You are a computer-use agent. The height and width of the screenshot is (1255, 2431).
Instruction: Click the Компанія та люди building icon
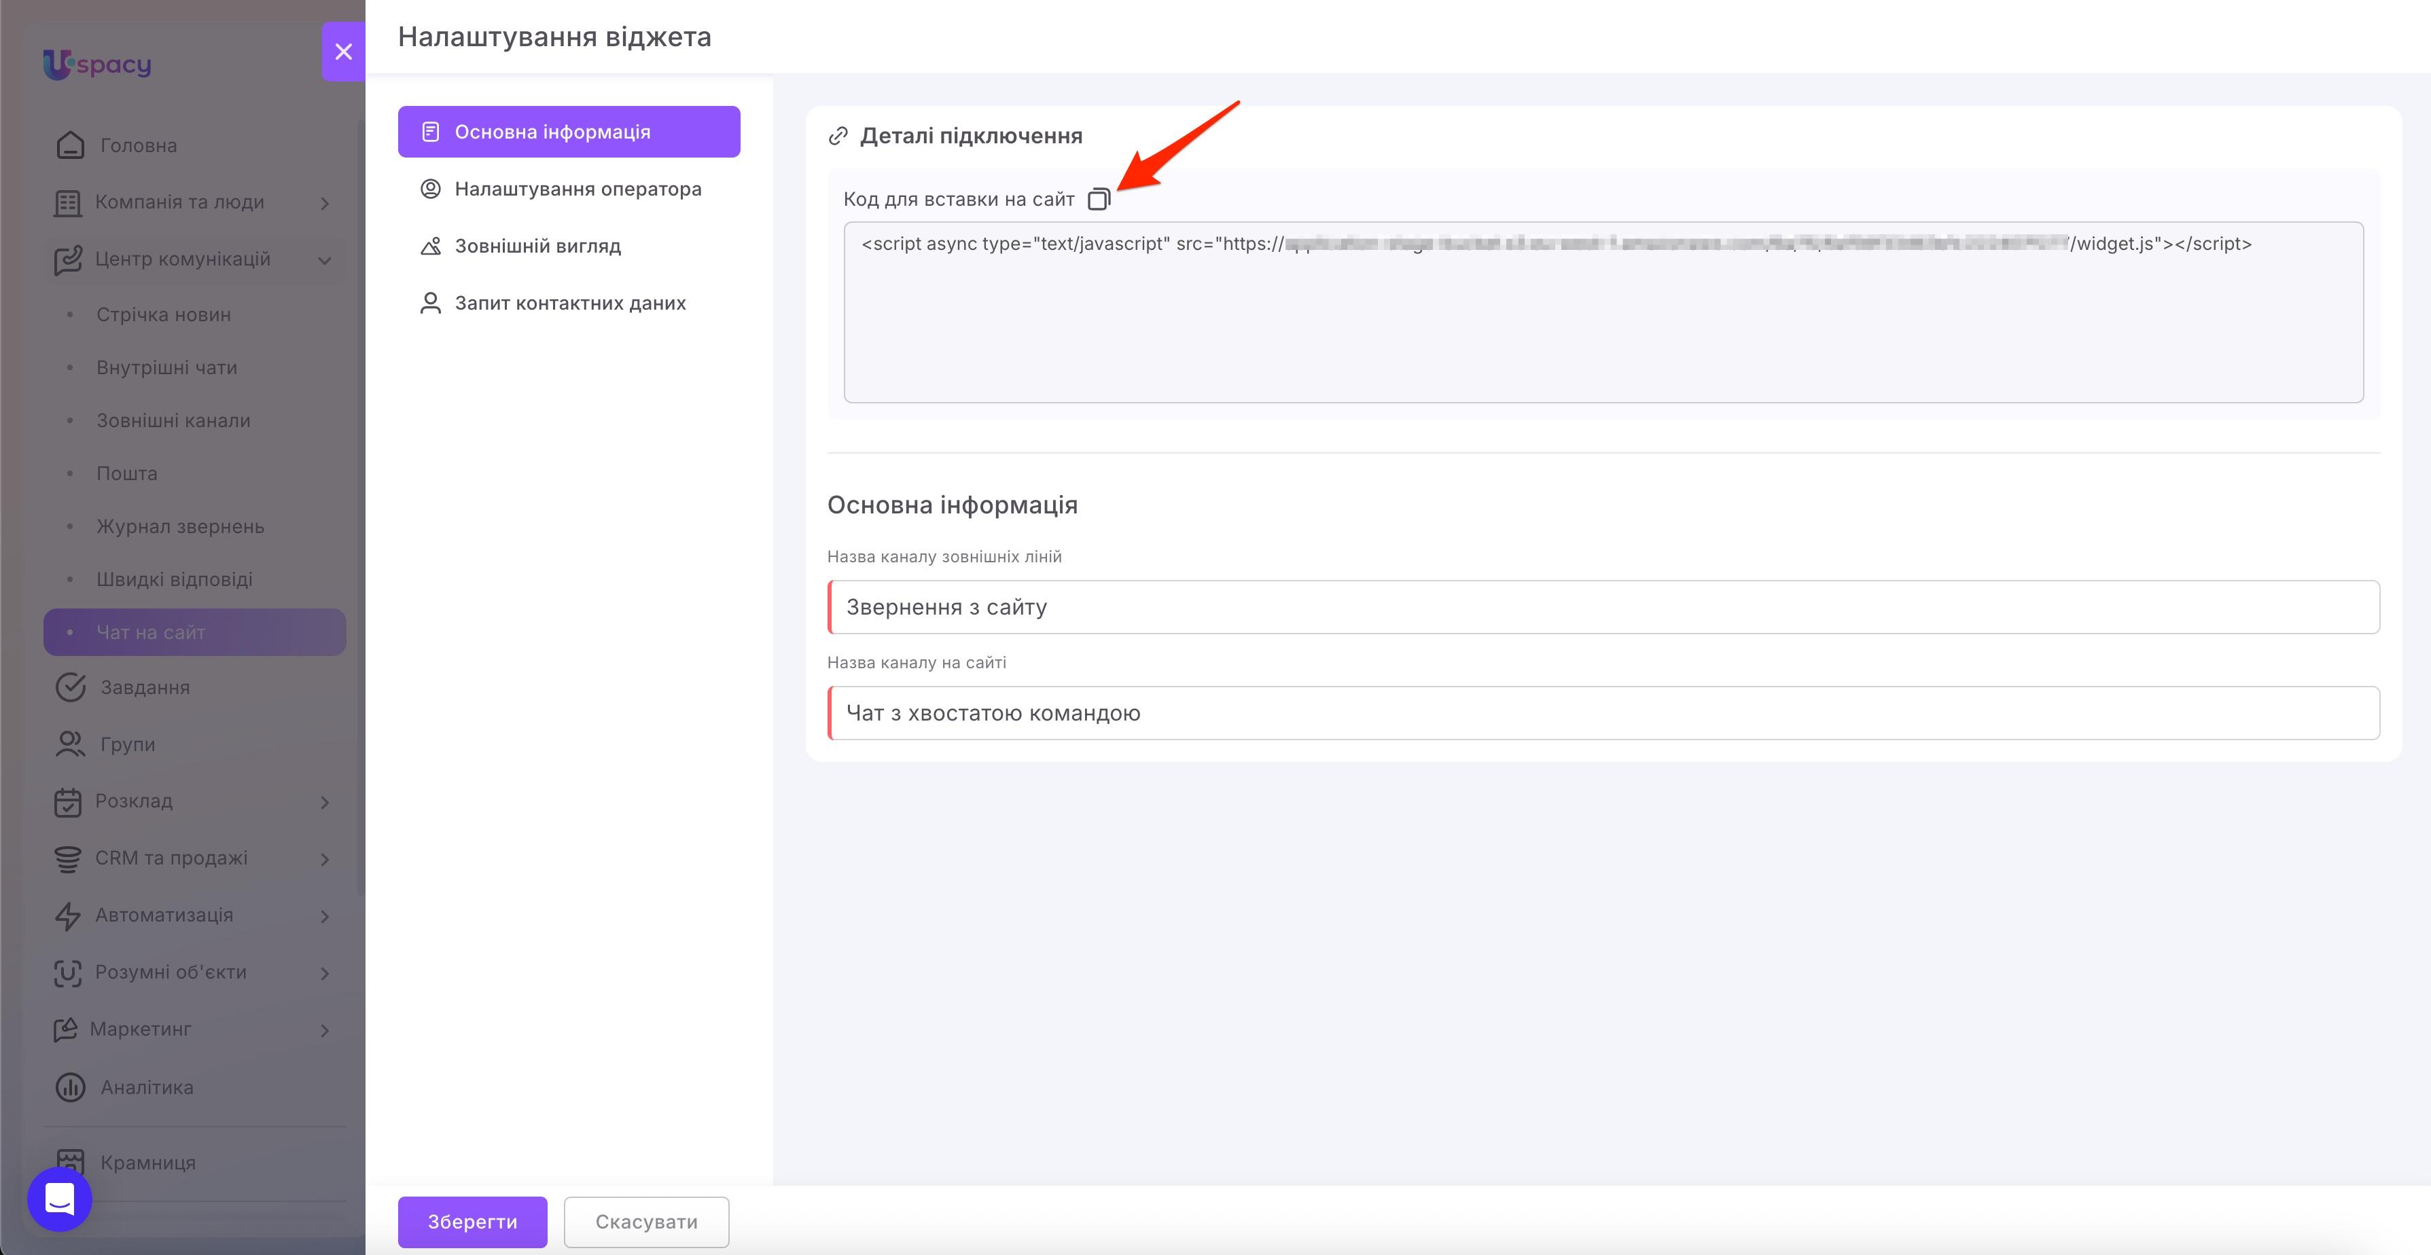[x=67, y=203]
